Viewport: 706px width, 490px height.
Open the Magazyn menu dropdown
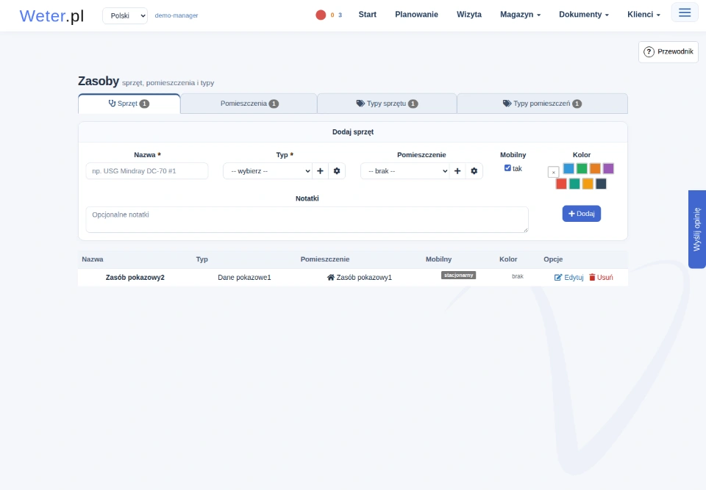point(520,15)
